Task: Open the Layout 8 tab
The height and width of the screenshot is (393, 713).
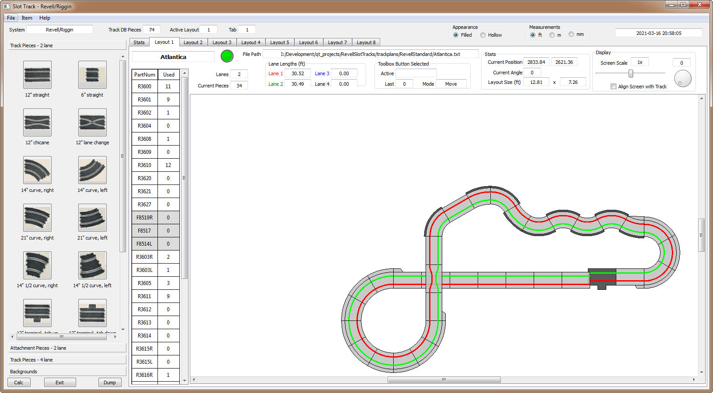Action: click(366, 42)
